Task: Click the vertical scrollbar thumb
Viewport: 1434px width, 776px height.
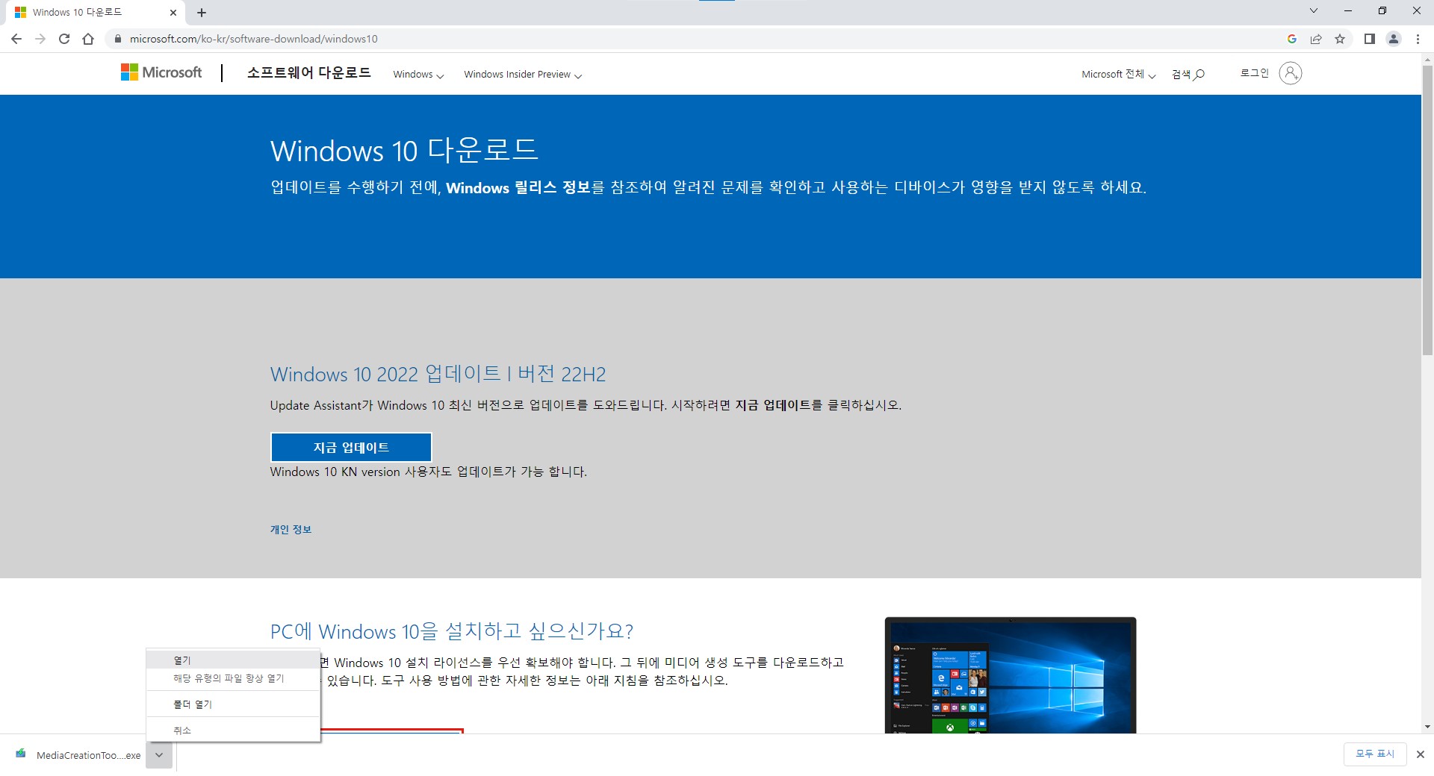Action: [x=1427, y=210]
